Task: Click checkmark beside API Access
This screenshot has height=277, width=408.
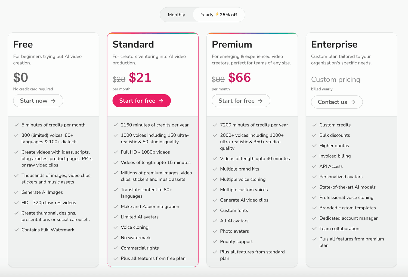Action: coord(314,166)
